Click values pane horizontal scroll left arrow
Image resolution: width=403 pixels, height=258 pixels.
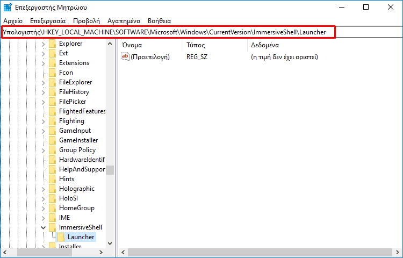coord(124,253)
